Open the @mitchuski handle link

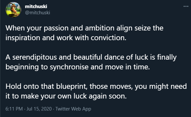[38, 13]
